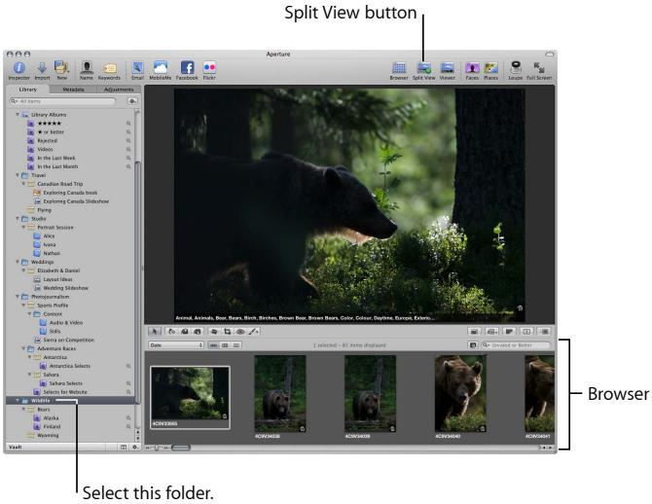Share to MobileMe via cloud icon
The width and height of the screenshot is (652, 504).
click(161, 68)
